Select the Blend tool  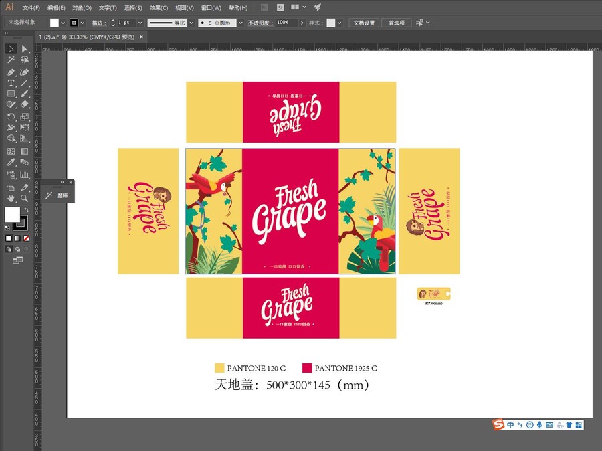pyautogui.click(x=25, y=162)
